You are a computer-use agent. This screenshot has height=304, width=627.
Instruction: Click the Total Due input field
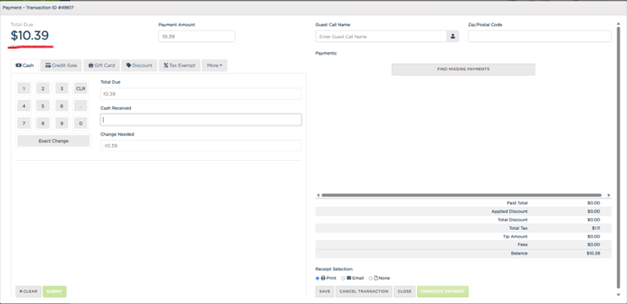[x=201, y=93]
